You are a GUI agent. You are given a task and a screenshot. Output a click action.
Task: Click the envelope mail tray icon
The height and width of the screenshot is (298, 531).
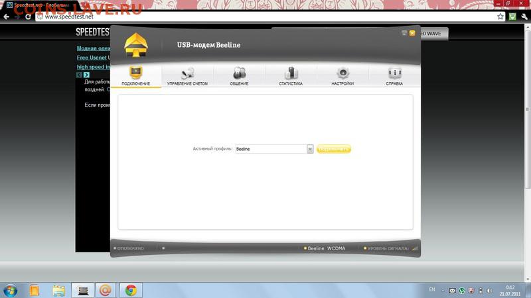pyautogui.click(x=453, y=291)
